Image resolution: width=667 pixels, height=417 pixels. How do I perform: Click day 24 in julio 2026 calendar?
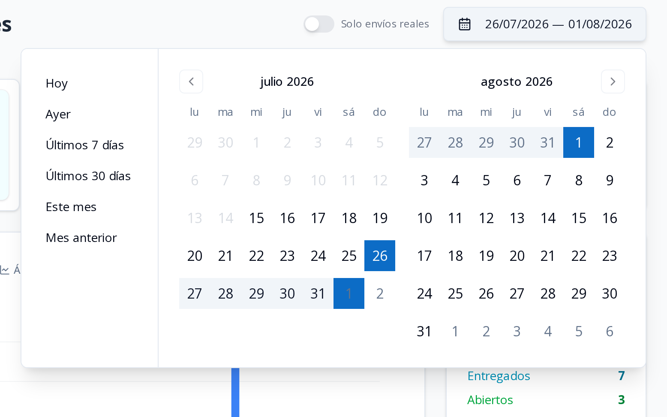click(x=318, y=256)
